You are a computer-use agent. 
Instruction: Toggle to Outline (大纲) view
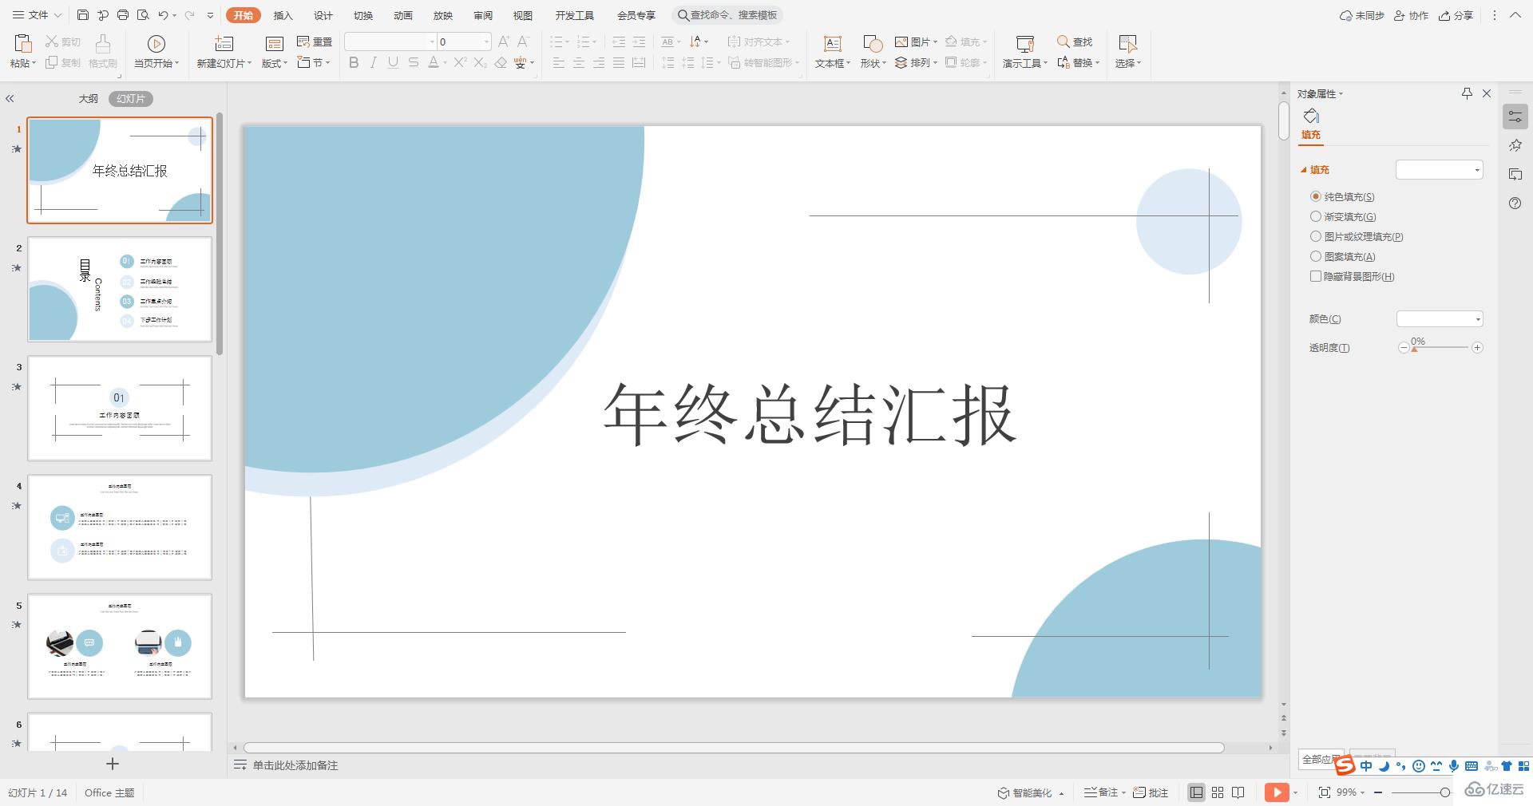coord(89,99)
